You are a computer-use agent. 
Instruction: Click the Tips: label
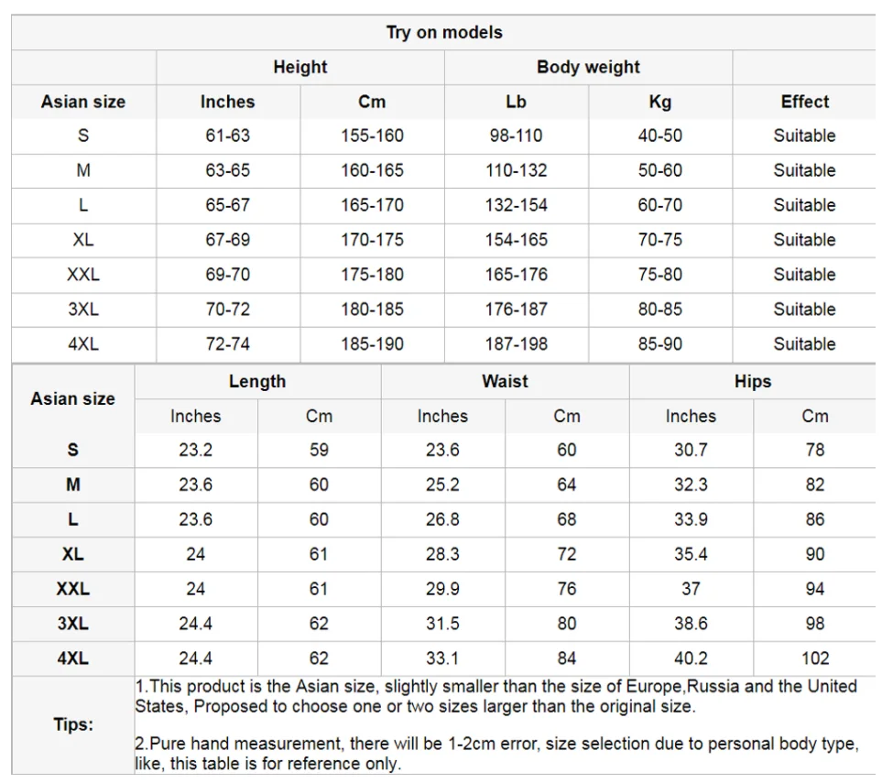[x=73, y=725]
